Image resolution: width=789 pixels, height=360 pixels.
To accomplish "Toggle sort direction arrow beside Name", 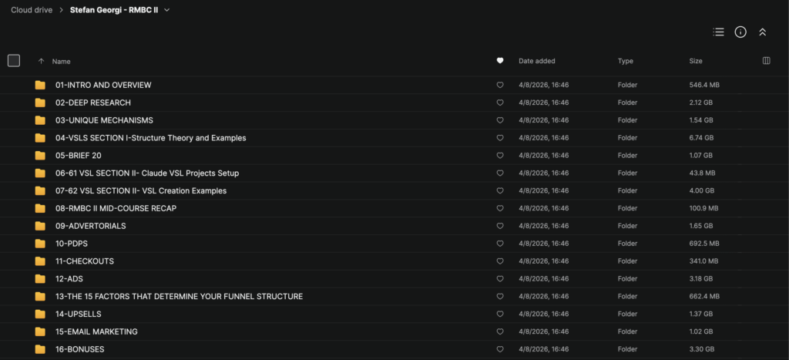I will coord(41,61).
